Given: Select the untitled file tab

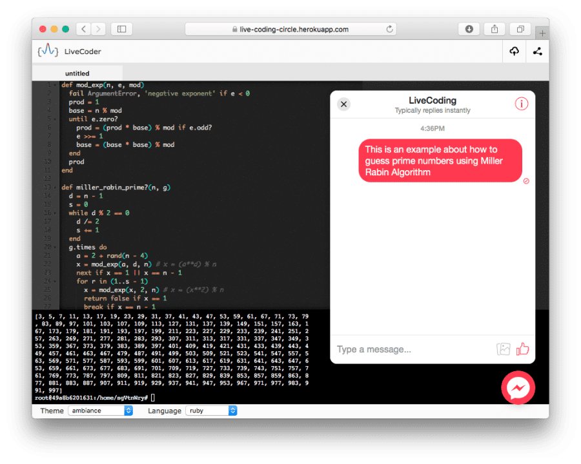Looking at the screenshot, I should (x=77, y=73).
